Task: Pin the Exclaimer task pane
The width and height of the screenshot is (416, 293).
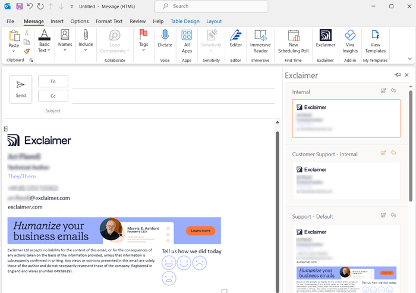Action: pos(398,75)
